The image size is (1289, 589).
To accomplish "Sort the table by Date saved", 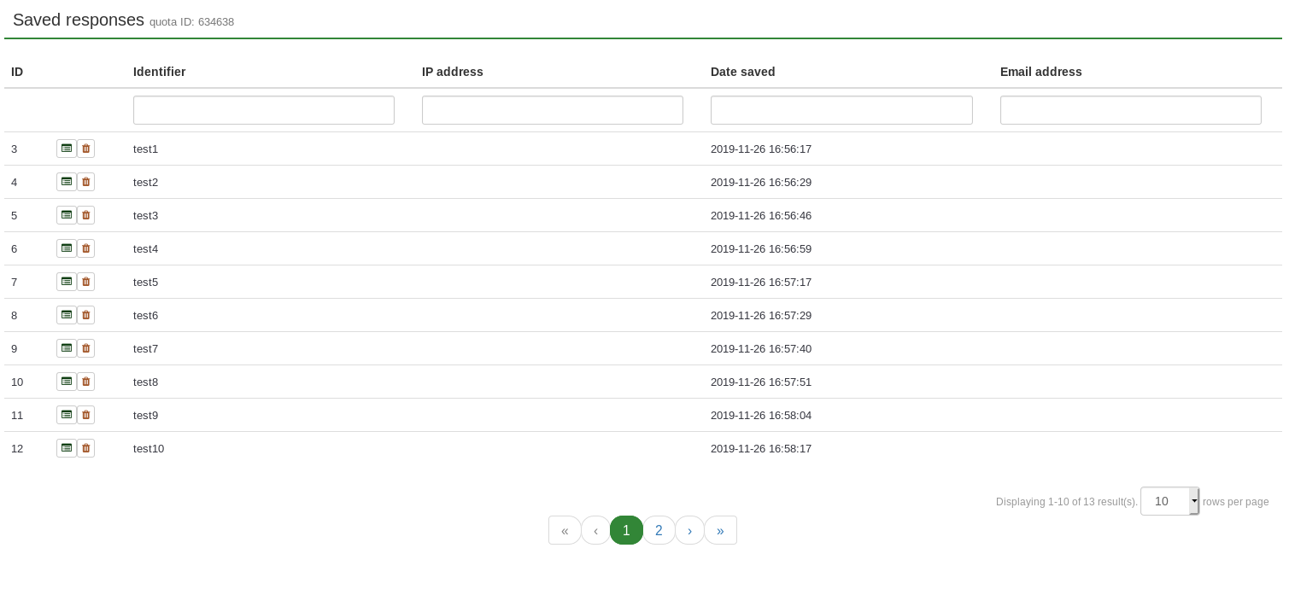I will coord(742,72).
